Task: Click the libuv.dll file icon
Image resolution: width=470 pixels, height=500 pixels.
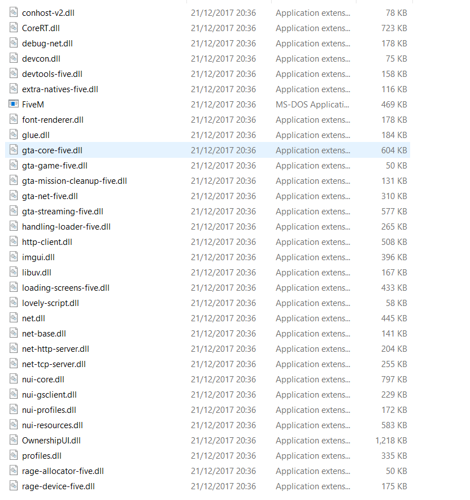Action: [x=14, y=272]
